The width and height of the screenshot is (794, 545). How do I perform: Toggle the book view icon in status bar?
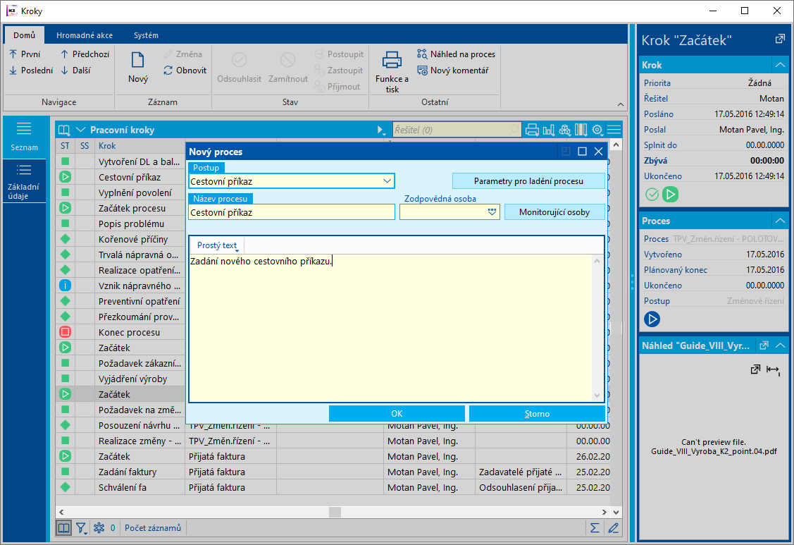(x=63, y=527)
